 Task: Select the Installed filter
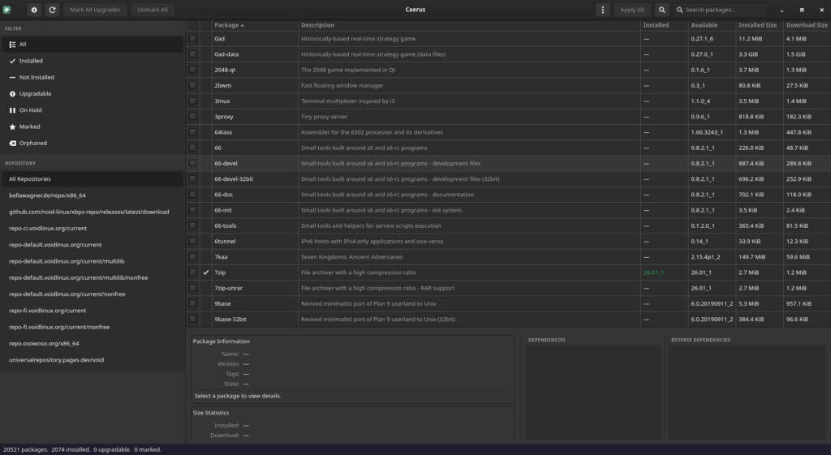coord(93,61)
